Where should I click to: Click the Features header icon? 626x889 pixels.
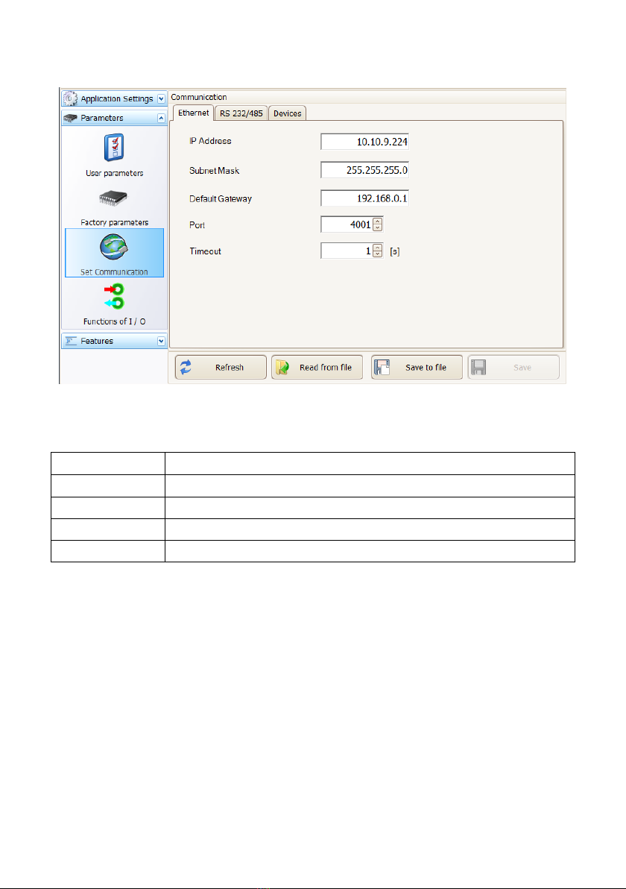(70, 341)
